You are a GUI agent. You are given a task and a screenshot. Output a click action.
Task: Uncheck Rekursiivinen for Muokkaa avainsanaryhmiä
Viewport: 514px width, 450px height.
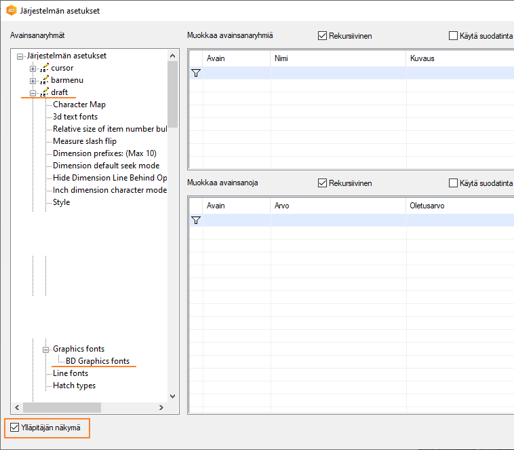coord(323,36)
